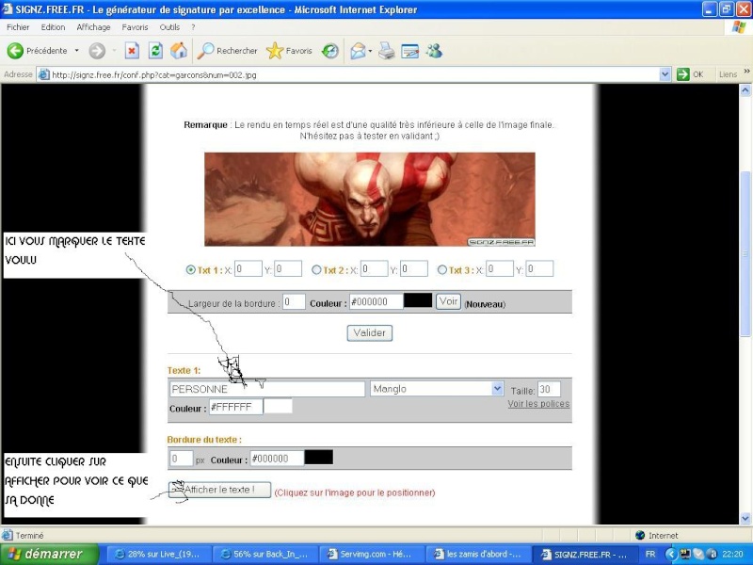Select the Txt 2 radio button
This screenshot has width=753, height=565.
tap(316, 270)
